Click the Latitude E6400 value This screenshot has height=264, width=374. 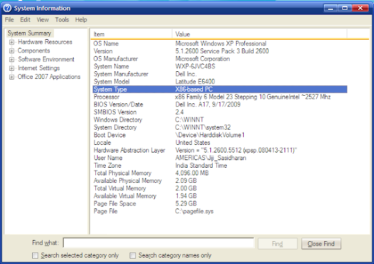tap(195, 82)
